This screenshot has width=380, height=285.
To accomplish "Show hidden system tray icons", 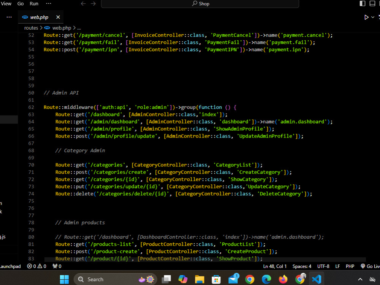I will tap(360, 279).
